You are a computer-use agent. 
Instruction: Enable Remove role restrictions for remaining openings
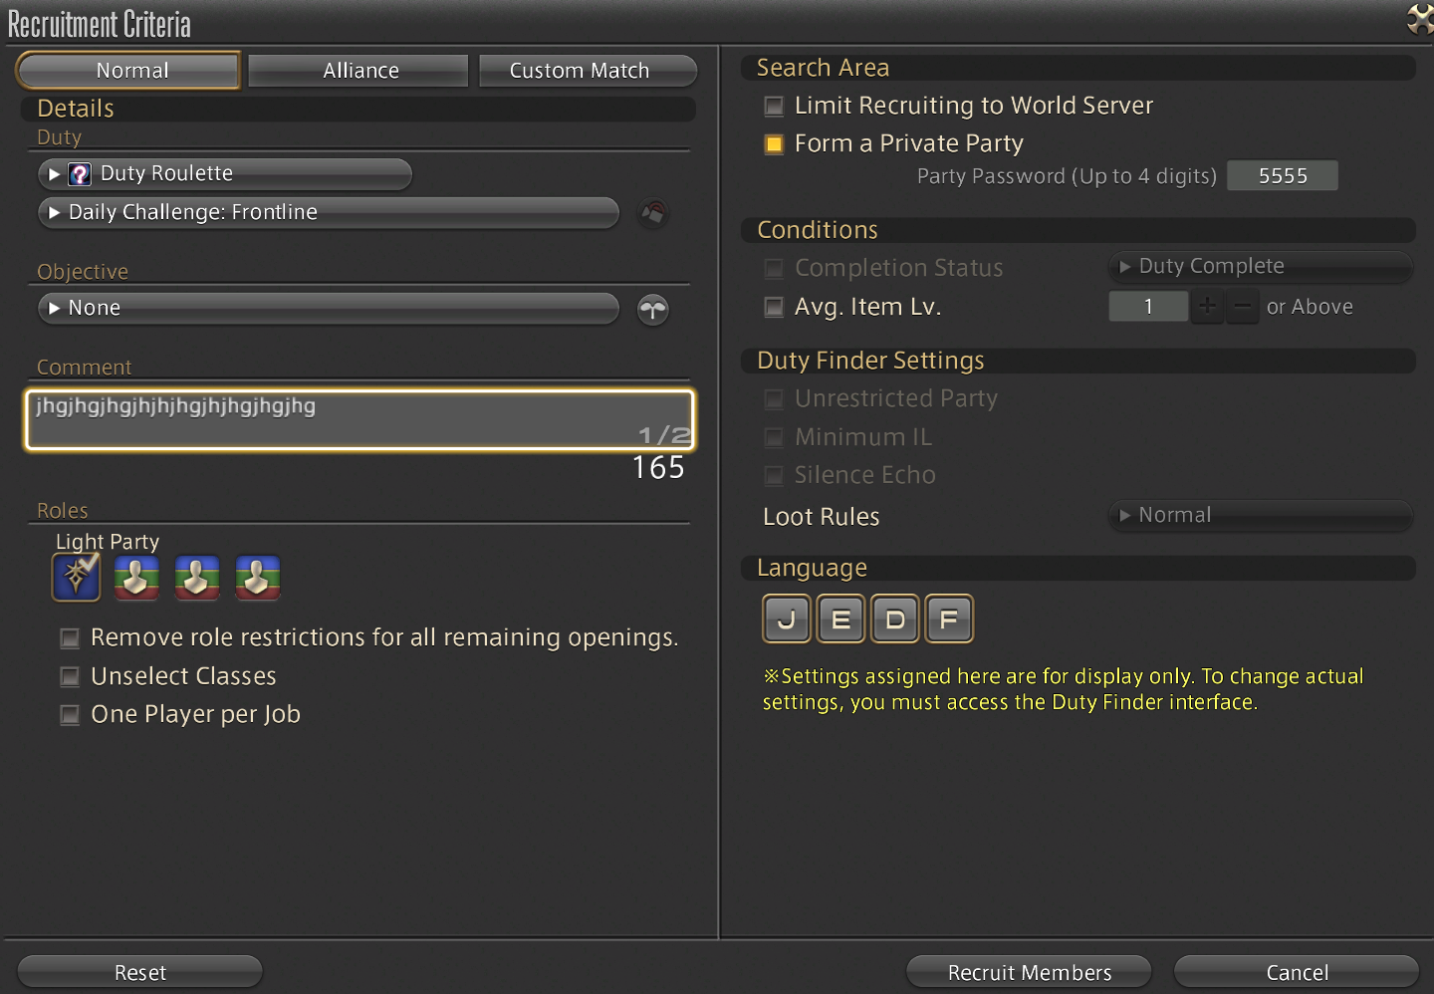coord(70,638)
